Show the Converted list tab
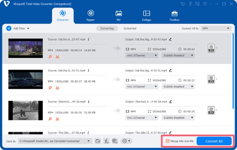This screenshot has height=150, width=237. click(x=130, y=28)
